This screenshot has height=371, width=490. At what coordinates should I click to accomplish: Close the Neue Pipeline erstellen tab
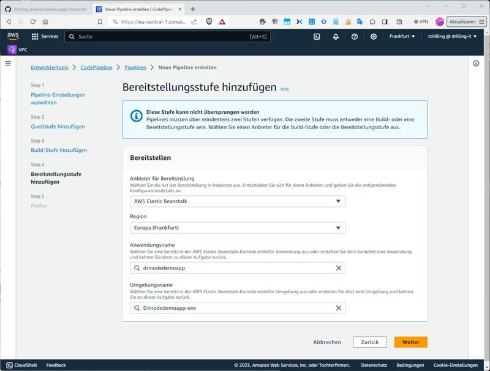click(x=180, y=9)
